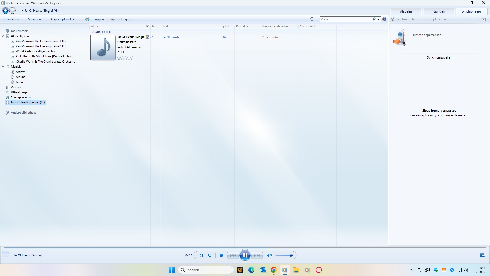The height and width of the screenshot is (276, 490).
Task: Toggle the shuffle button
Action: [x=202, y=255]
